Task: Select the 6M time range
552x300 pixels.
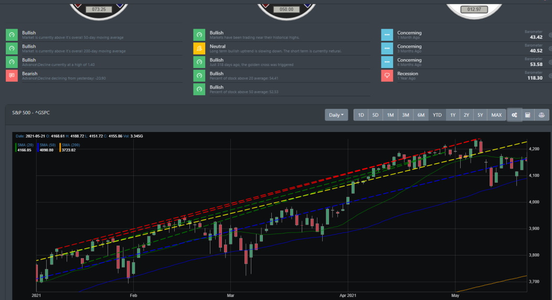Action: click(x=421, y=115)
